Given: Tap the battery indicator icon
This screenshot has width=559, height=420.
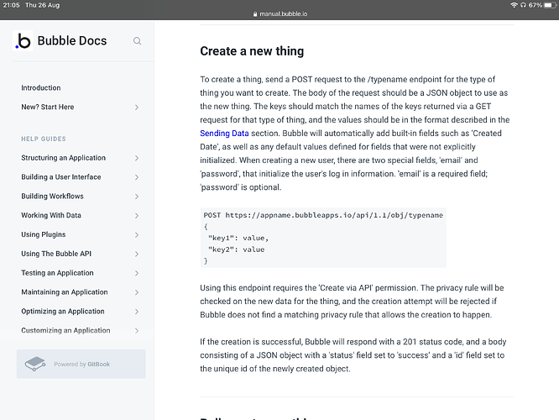Looking at the screenshot, I should (550, 5).
